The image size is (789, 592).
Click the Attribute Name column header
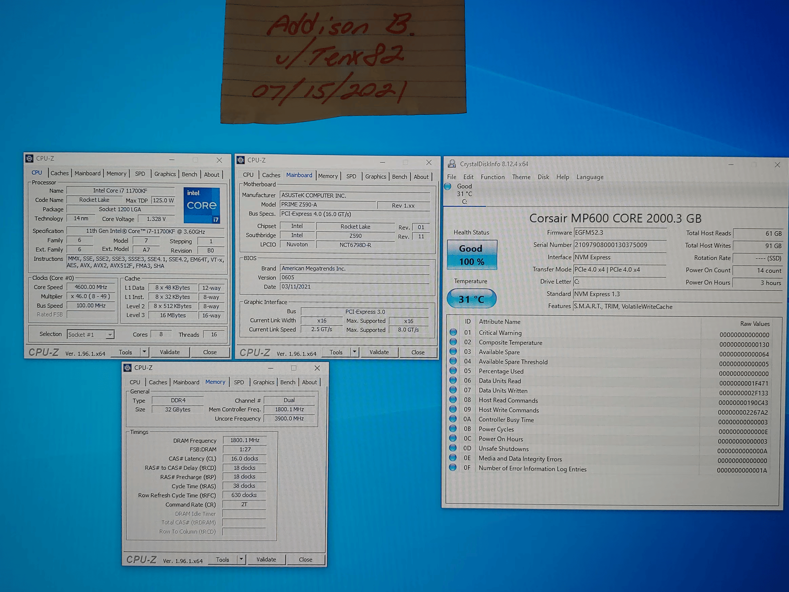pyautogui.click(x=500, y=321)
